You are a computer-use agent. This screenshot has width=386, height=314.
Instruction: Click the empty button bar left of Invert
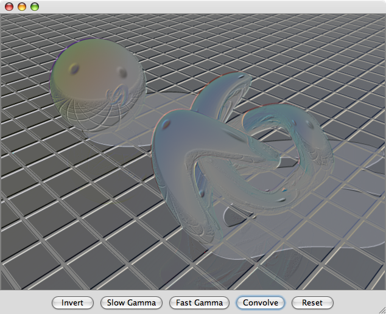pos(24,302)
